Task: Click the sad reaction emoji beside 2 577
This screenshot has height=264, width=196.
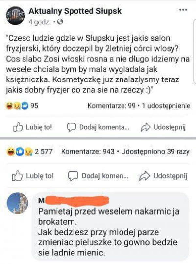Action: (x=28, y=152)
